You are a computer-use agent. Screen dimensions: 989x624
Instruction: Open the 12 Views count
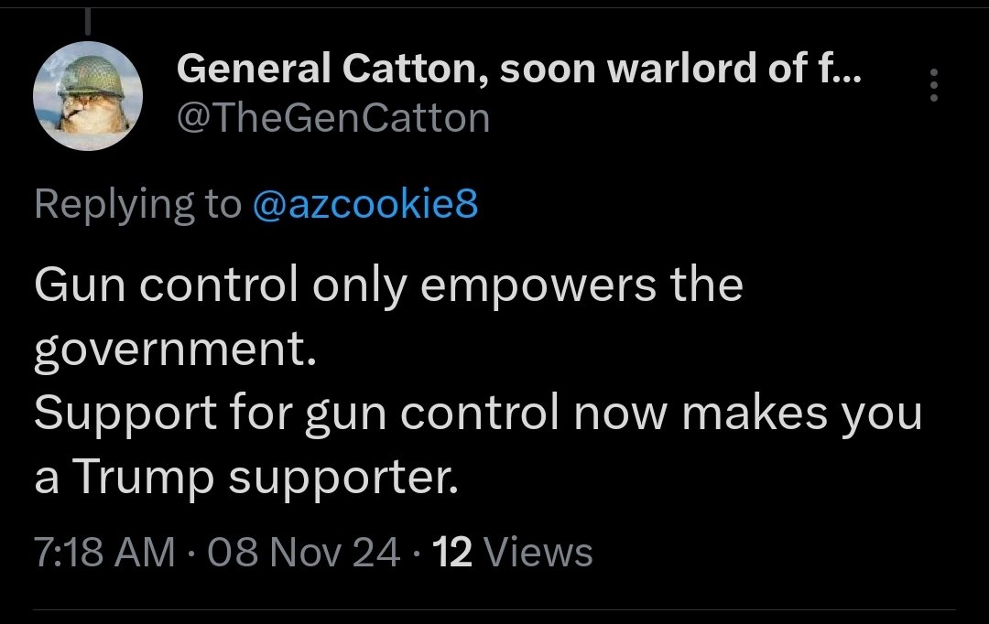tap(512, 552)
